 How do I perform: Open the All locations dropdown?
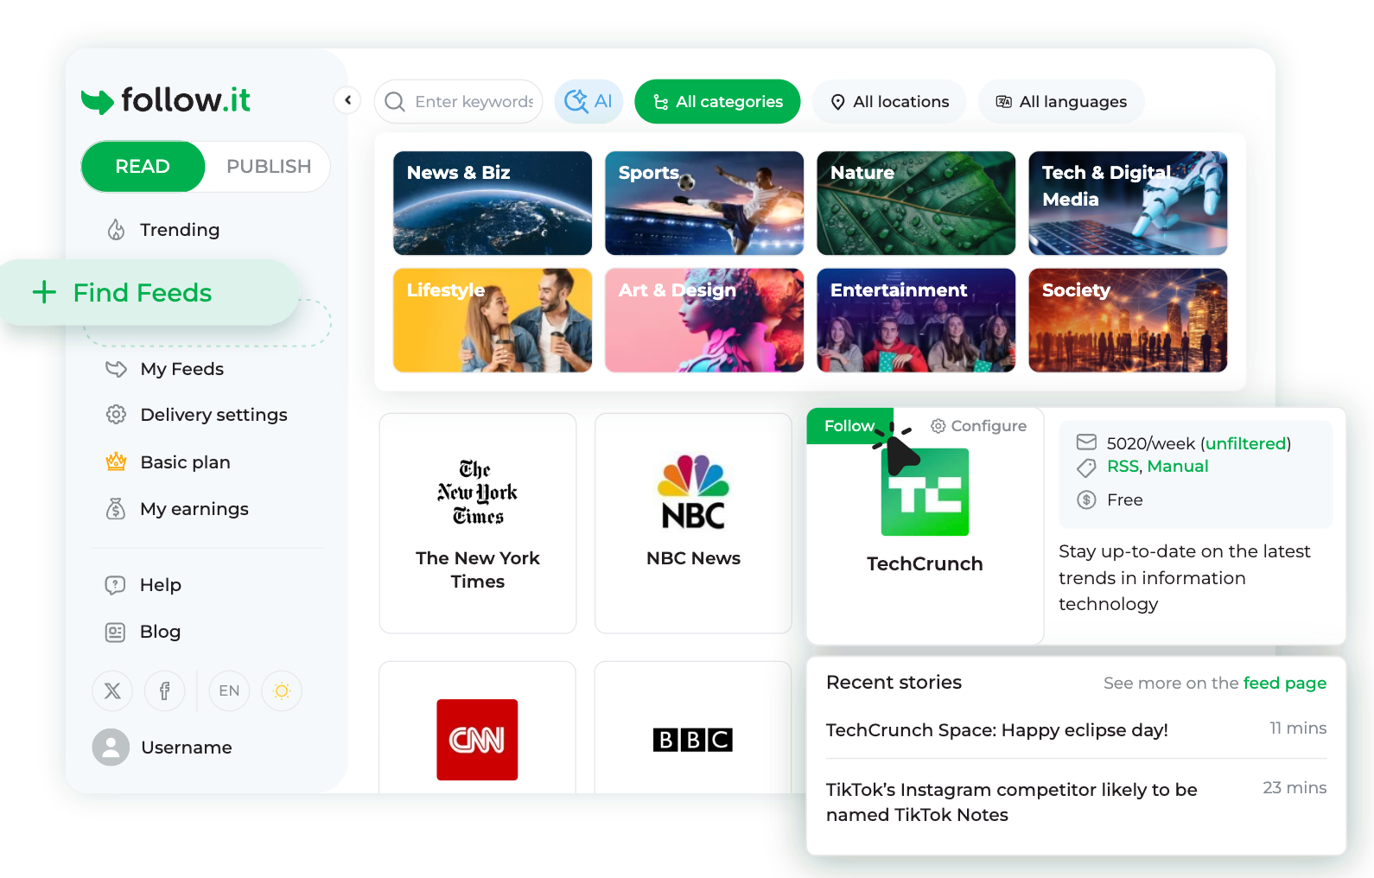point(889,102)
